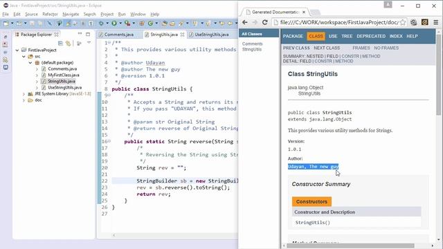Collapse the src folder node

[x=24, y=57]
